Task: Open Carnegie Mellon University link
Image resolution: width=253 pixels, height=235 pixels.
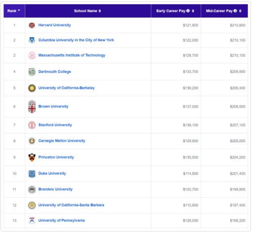Action: (62, 141)
